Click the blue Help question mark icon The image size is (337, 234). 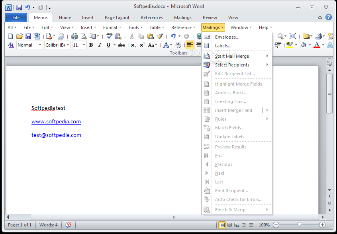pos(328,17)
